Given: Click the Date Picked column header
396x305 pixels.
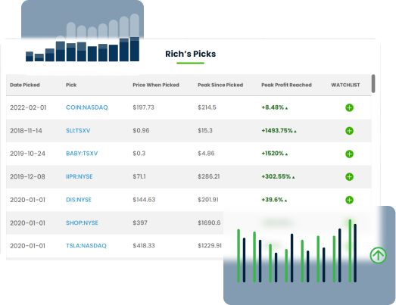Looking at the screenshot, I should [x=25, y=85].
